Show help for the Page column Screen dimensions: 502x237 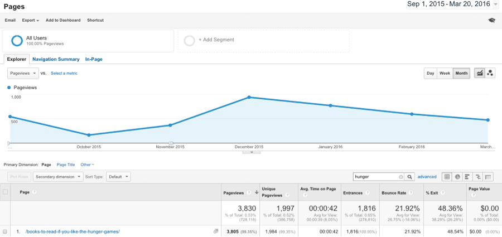coord(35,192)
